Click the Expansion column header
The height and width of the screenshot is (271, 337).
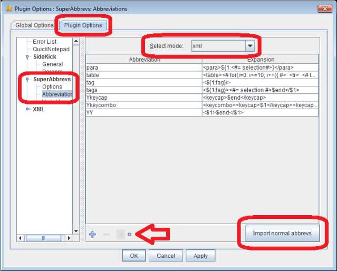pos(261,60)
